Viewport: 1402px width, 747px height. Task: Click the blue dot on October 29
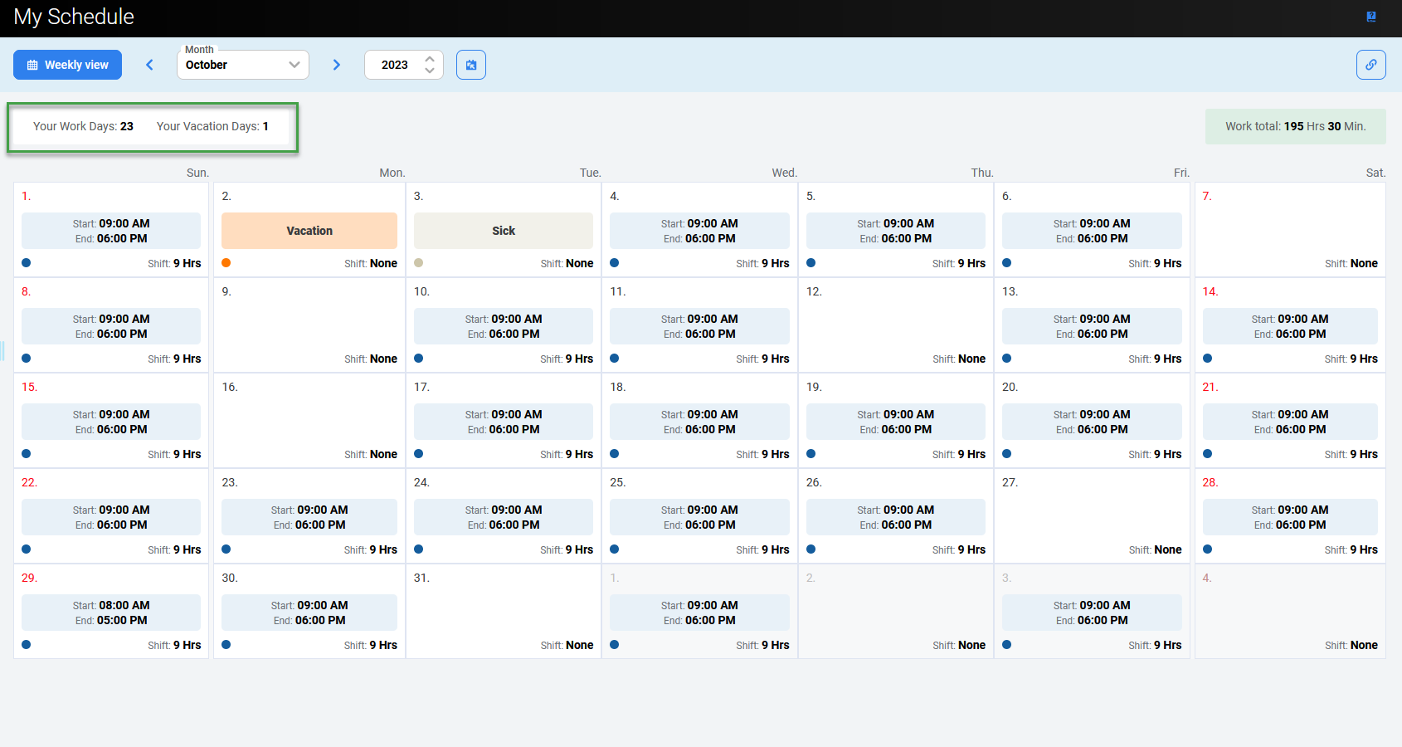pos(27,645)
